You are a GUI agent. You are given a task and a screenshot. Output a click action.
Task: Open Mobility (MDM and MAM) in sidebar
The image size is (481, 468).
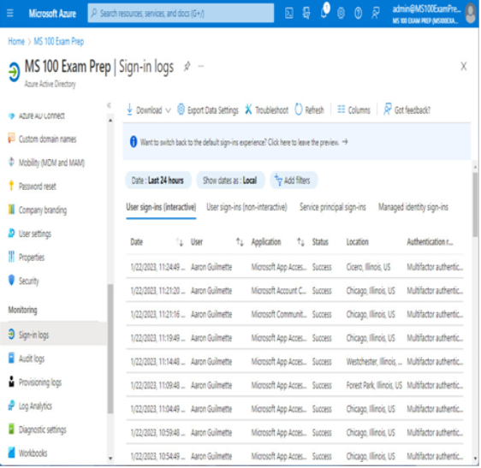(x=51, y=163)
